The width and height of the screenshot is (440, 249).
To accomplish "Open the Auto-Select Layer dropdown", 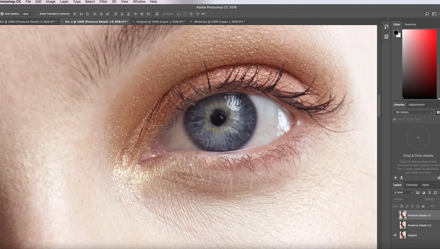I will (x=27, y=14).
